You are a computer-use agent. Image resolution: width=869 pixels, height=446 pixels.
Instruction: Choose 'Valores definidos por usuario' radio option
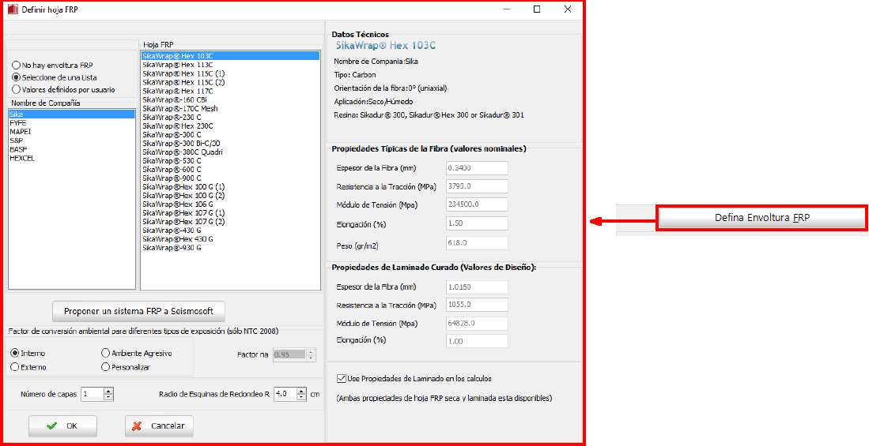[x=16, y=90]
